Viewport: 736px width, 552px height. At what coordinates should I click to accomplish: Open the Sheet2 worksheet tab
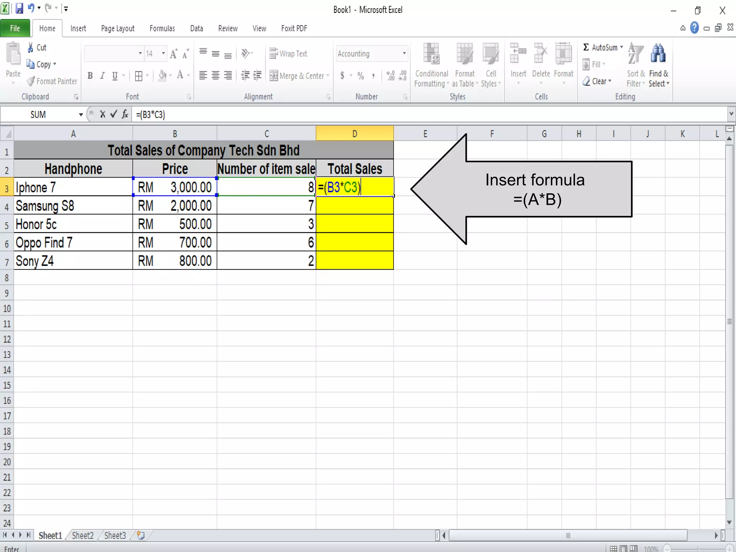point(83,535)
